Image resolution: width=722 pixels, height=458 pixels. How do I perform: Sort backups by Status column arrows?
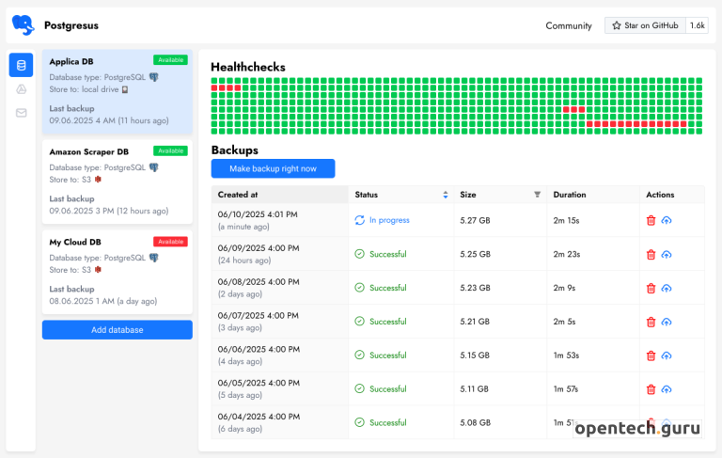tap(446, 195)
